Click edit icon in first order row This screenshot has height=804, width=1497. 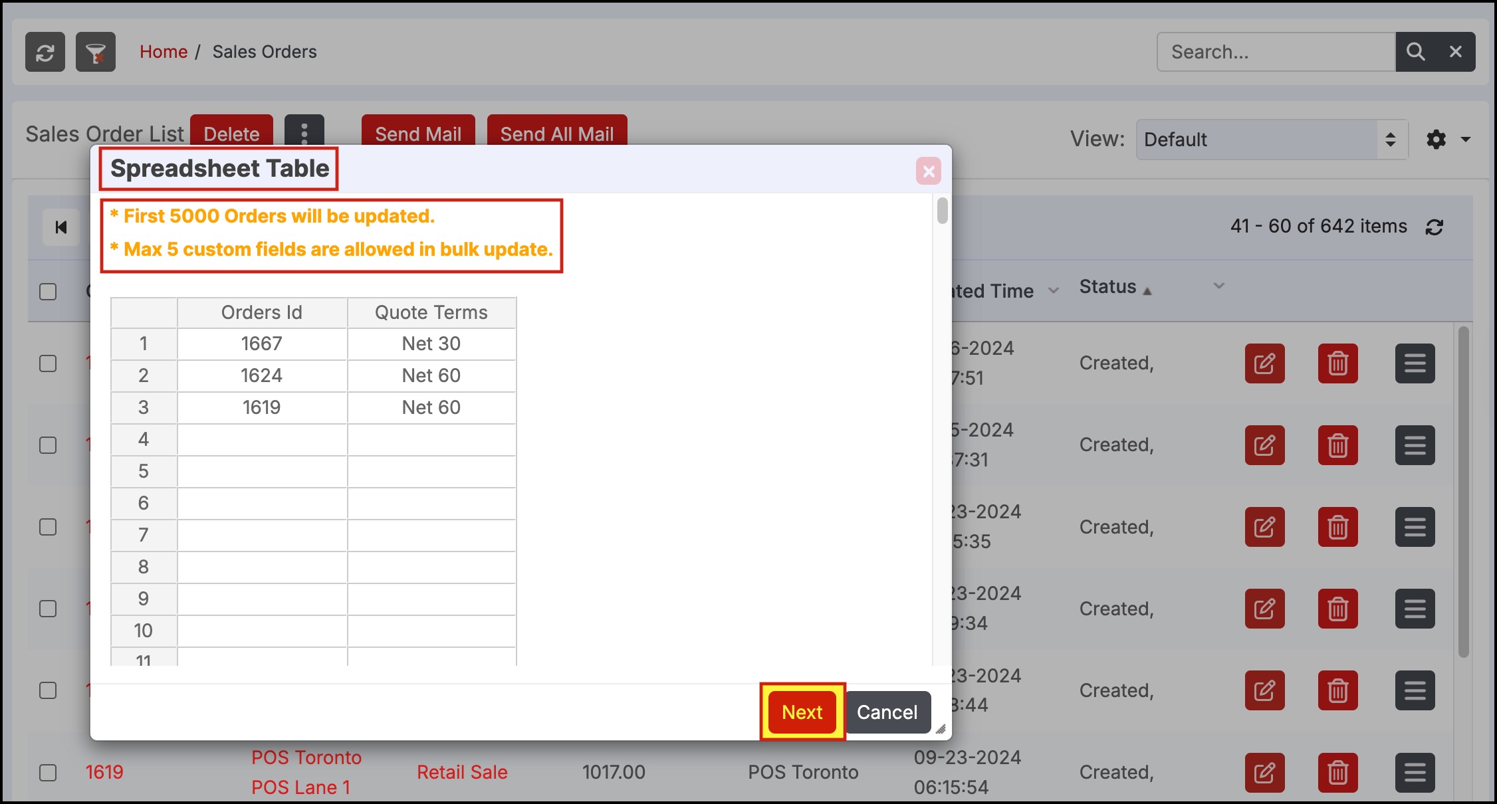(x=1264, y=363)
